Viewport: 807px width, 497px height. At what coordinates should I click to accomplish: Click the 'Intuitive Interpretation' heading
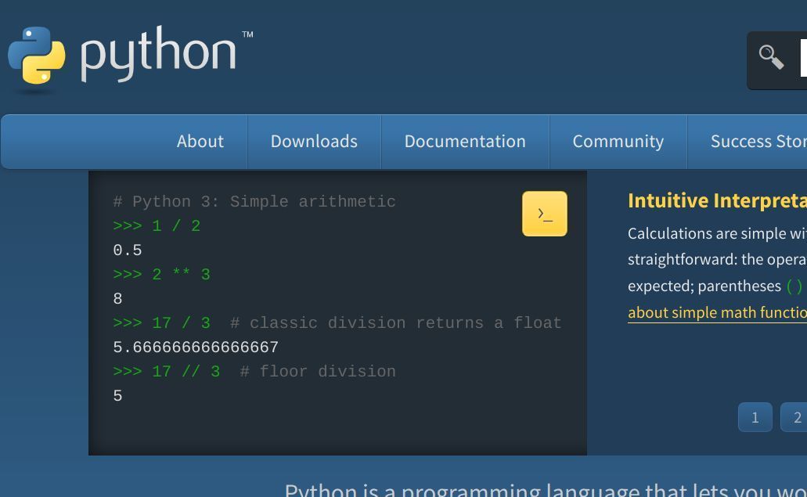pyautogui.click(x=718, y=200)
